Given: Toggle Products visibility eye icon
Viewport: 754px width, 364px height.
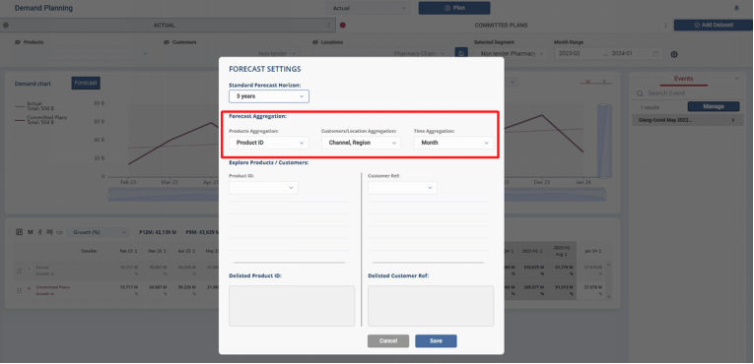Looking at the screenshot, I should coord(18,42).
